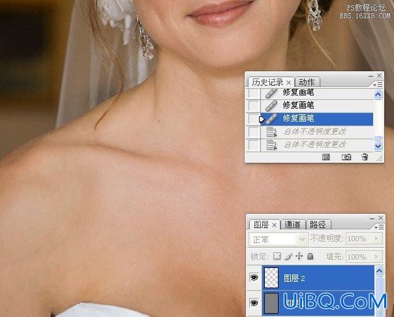This screenshot has height=317, width=394.
Task: Select the dimmed 总体不透明度更改 state just below the highlighted one
Action: tap(317, 131)
